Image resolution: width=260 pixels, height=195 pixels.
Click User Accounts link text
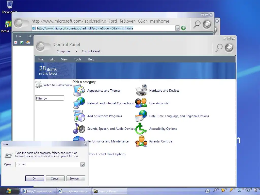(159, 103)
